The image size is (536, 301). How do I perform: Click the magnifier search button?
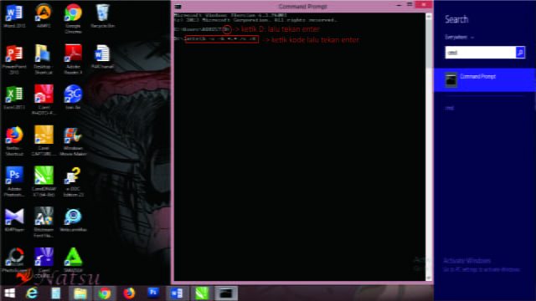[520, 53]
